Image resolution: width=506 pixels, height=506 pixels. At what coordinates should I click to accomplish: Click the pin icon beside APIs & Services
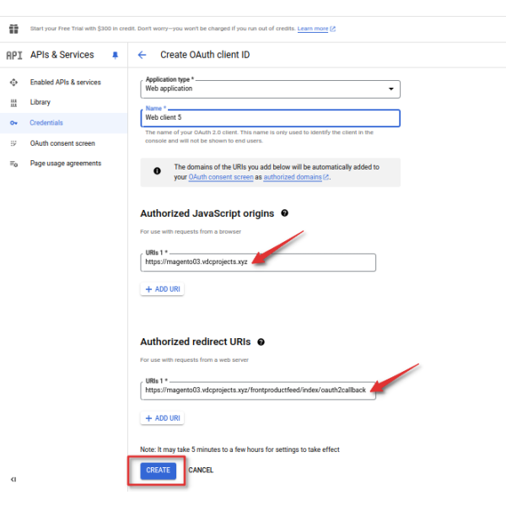(x=115, y=55)
